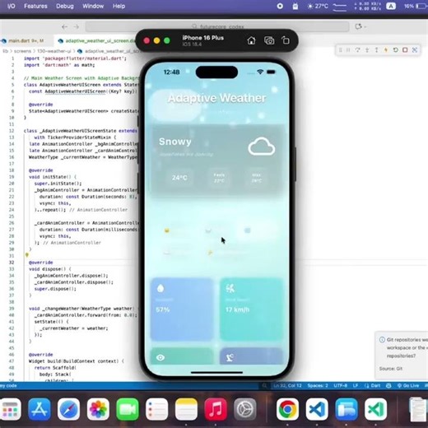Trigger Flutter hot reload lightning icon
428x428 pixels.
tap(386, 50)
